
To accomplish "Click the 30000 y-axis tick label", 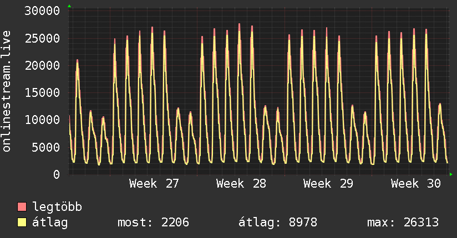I will [x=42, y=11].
